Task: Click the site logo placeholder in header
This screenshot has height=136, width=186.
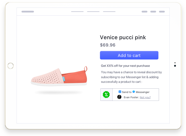Action: (x=28, y=12)
